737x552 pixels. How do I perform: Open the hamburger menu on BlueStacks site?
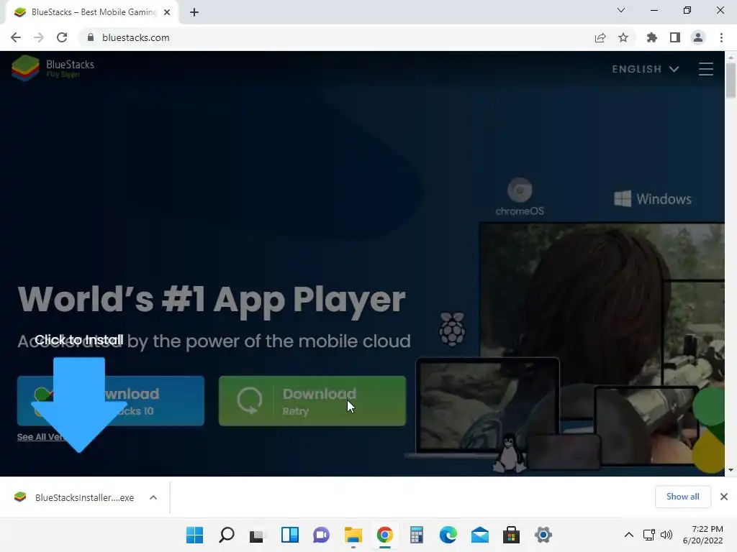pyautogui.click(x=706, y=69)
